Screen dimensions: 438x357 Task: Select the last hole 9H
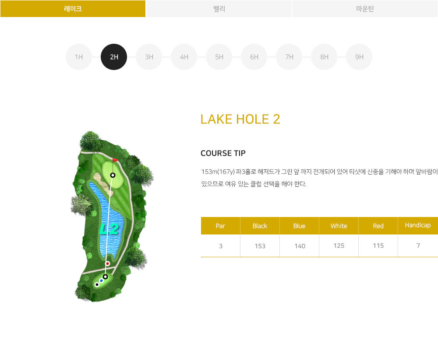359,57
